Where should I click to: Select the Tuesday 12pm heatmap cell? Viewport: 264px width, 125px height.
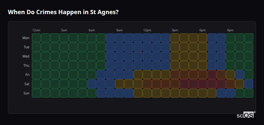click(147, 47)
